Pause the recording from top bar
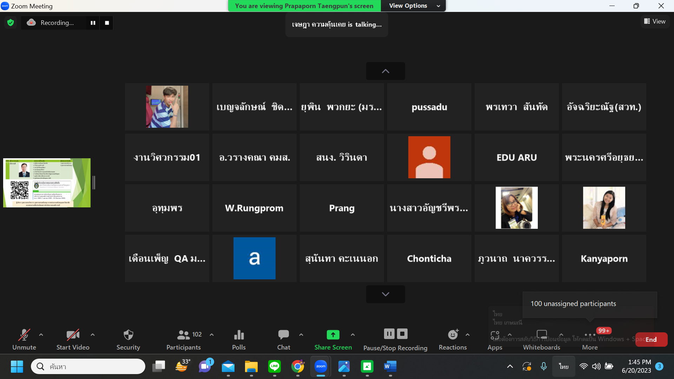Viewport: 674px width, 379px height. (x=93, y=23)
